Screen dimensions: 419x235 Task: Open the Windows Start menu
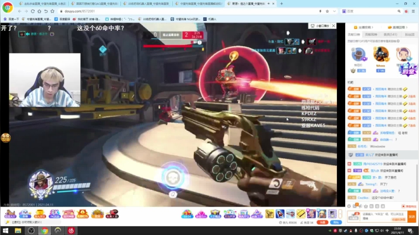5,230
